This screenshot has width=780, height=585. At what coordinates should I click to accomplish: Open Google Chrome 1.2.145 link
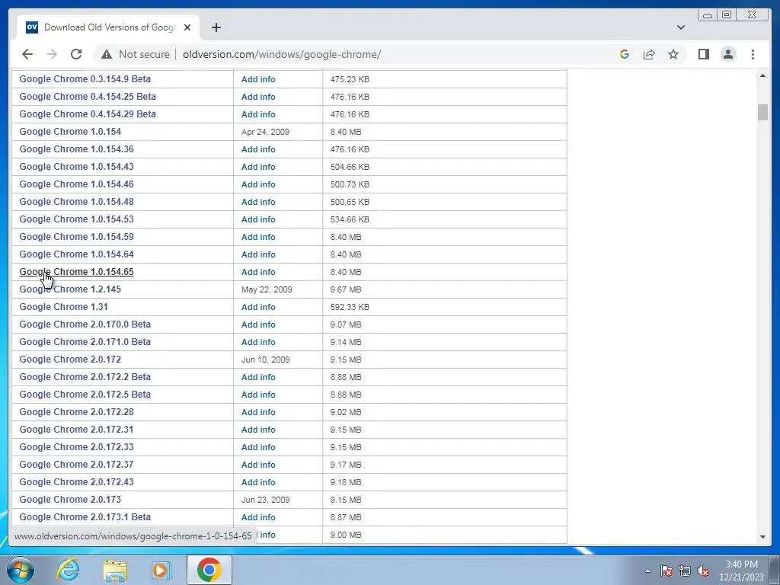(x=70, y=289)
